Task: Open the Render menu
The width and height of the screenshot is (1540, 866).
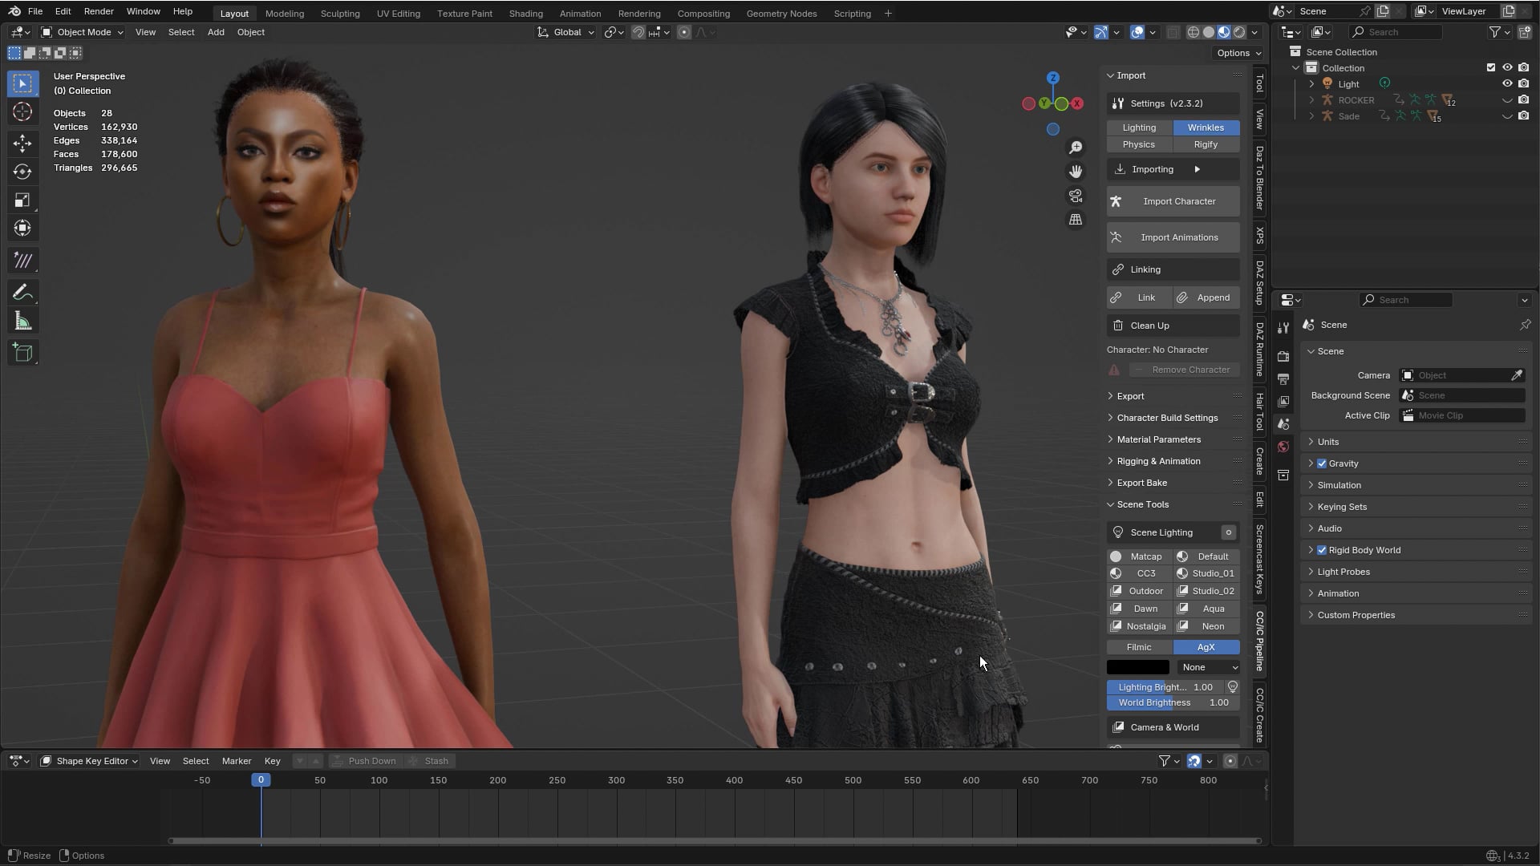Action: click(x=98, y=11)
